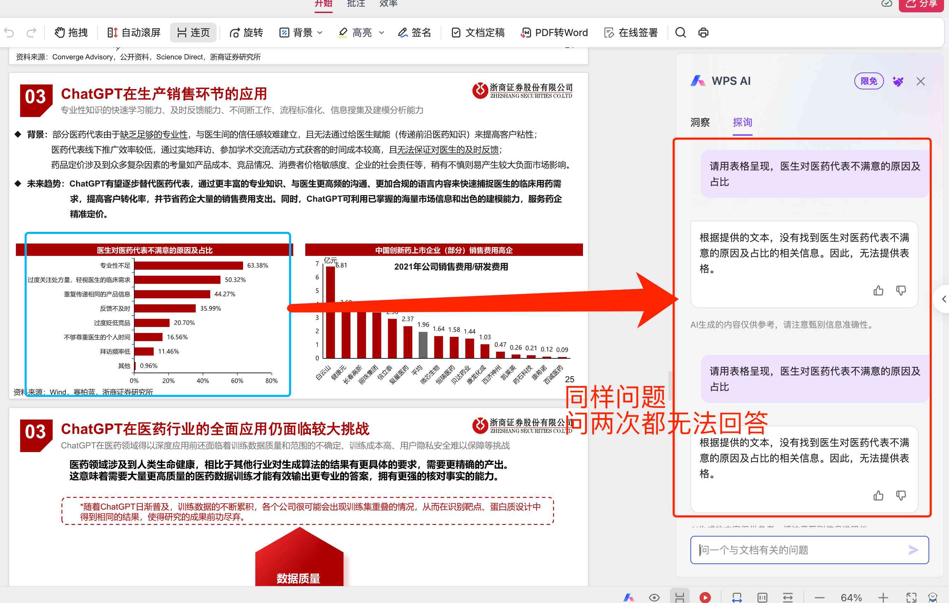This screenshot has width=949, height=603.
Task: Click the search magnifier icon
Action: click(x=680, y=33)
